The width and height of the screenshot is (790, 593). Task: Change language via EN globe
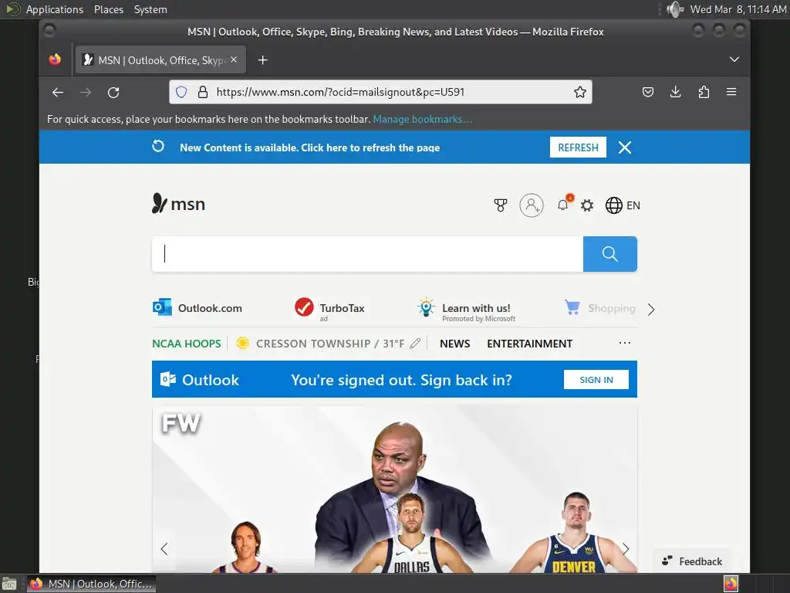tap(623, 205)
